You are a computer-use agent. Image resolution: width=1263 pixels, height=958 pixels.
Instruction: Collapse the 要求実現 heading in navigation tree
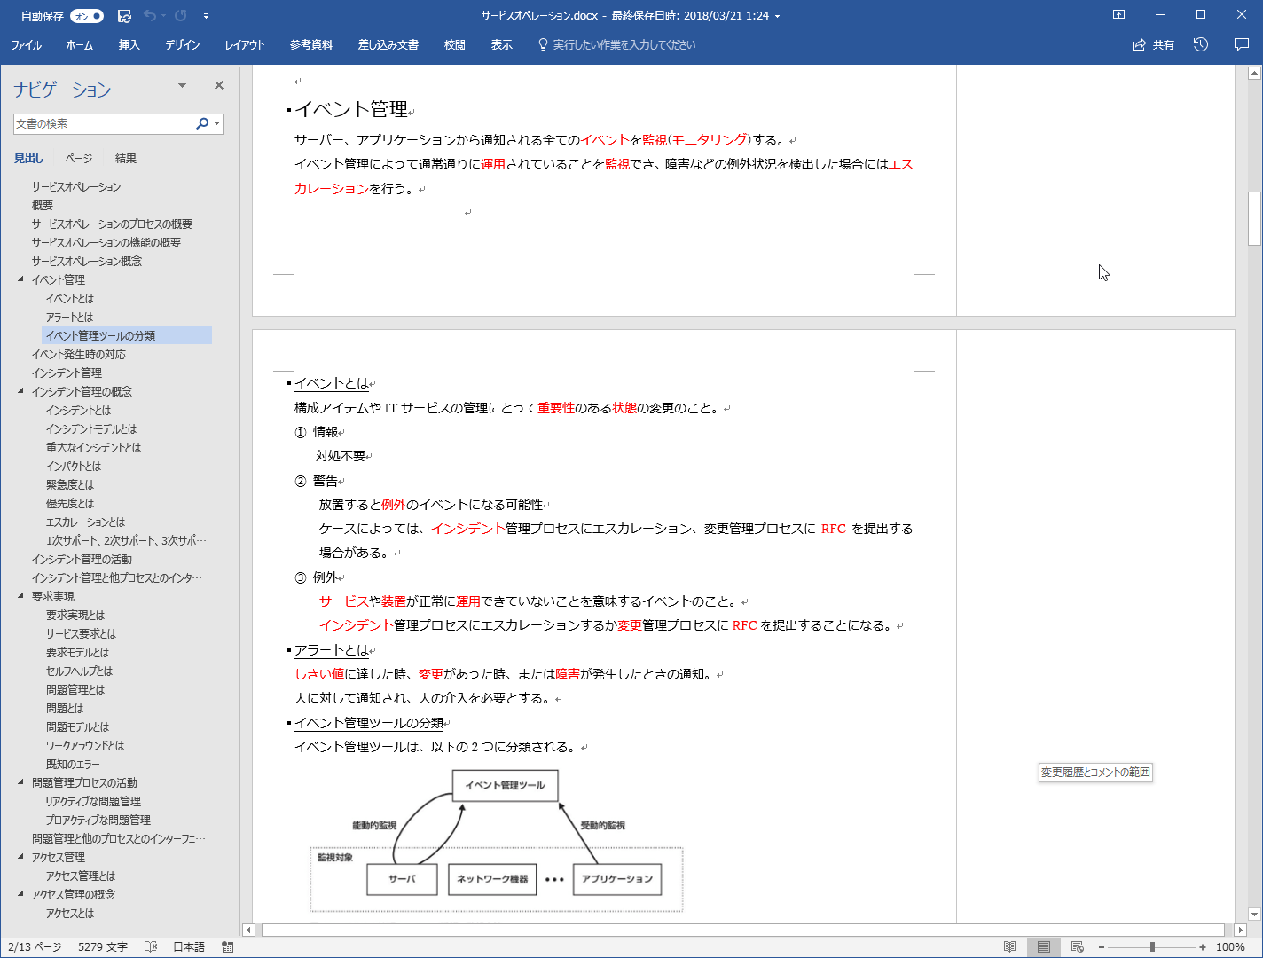tap(21, 596)
